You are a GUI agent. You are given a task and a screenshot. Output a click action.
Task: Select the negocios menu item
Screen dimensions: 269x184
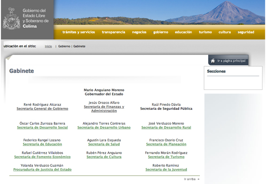coord(139,32)
